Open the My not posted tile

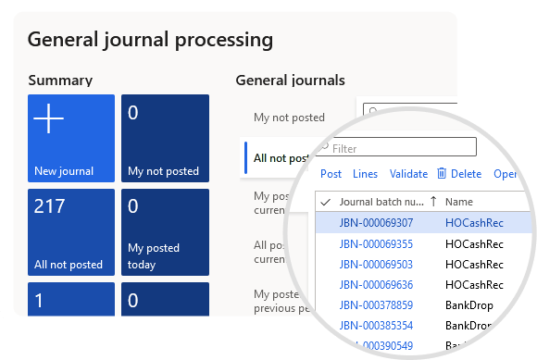click(165, 138)
